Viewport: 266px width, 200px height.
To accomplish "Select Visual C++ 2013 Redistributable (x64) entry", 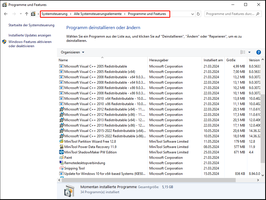I will tap(105, 120).
